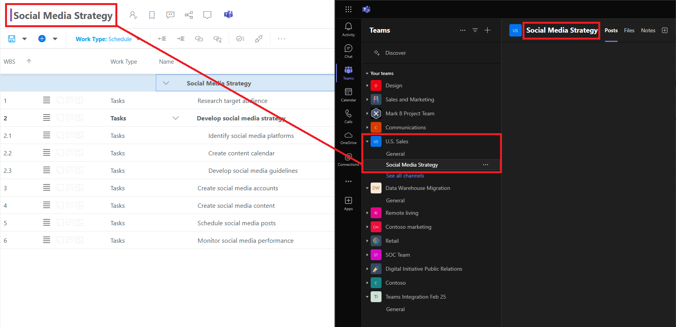The height and width of the screenshot is (327, 676).
Task: Expand the Sales and Marketing team
Action: pyautogui.click(x=367, y=99)
